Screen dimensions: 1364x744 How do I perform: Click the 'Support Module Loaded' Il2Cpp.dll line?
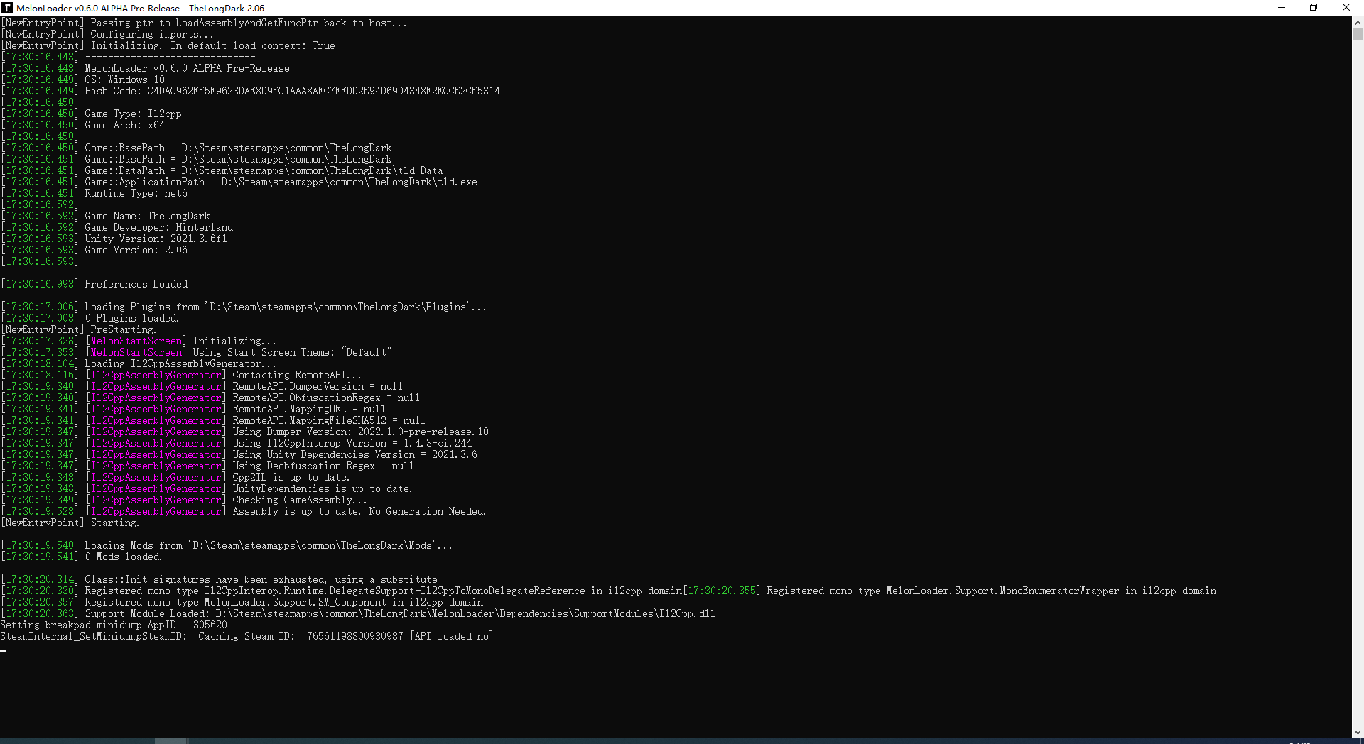point(358,613)
